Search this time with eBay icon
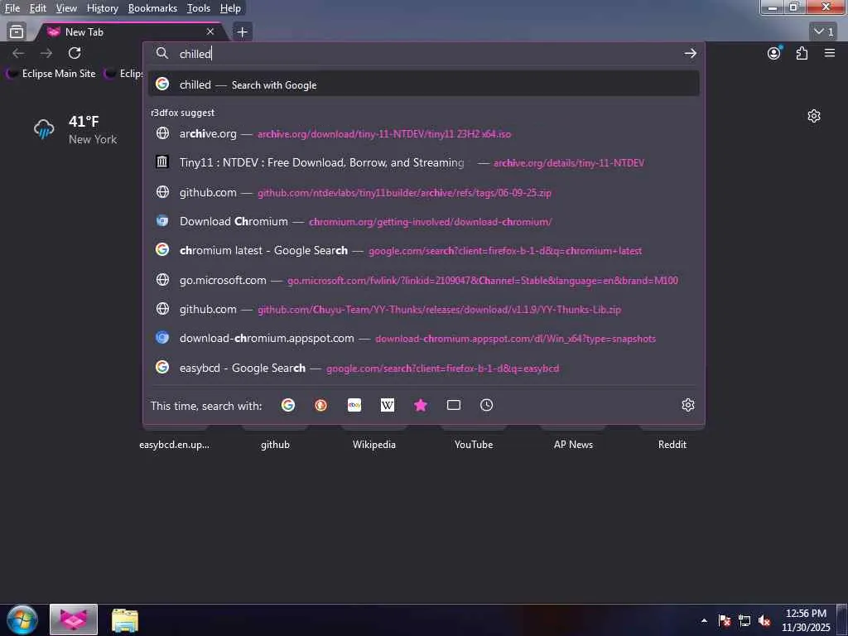This screenshot has width=848, height=636. coord(354,405)
